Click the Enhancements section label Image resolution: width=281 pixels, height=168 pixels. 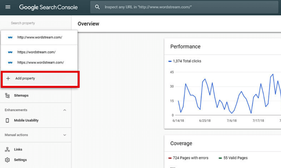(16, 110)
